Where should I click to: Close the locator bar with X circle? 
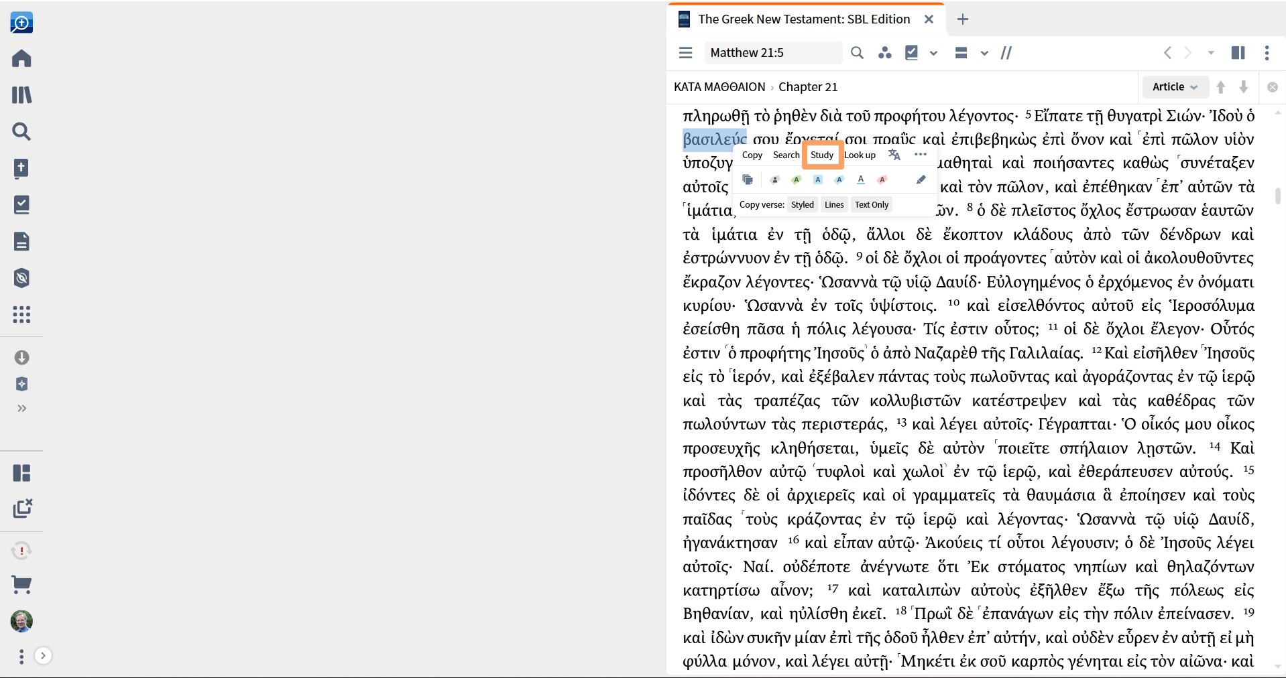1273,87
